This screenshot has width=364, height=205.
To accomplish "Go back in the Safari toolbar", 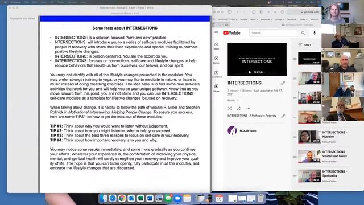I will click(238, 12).
